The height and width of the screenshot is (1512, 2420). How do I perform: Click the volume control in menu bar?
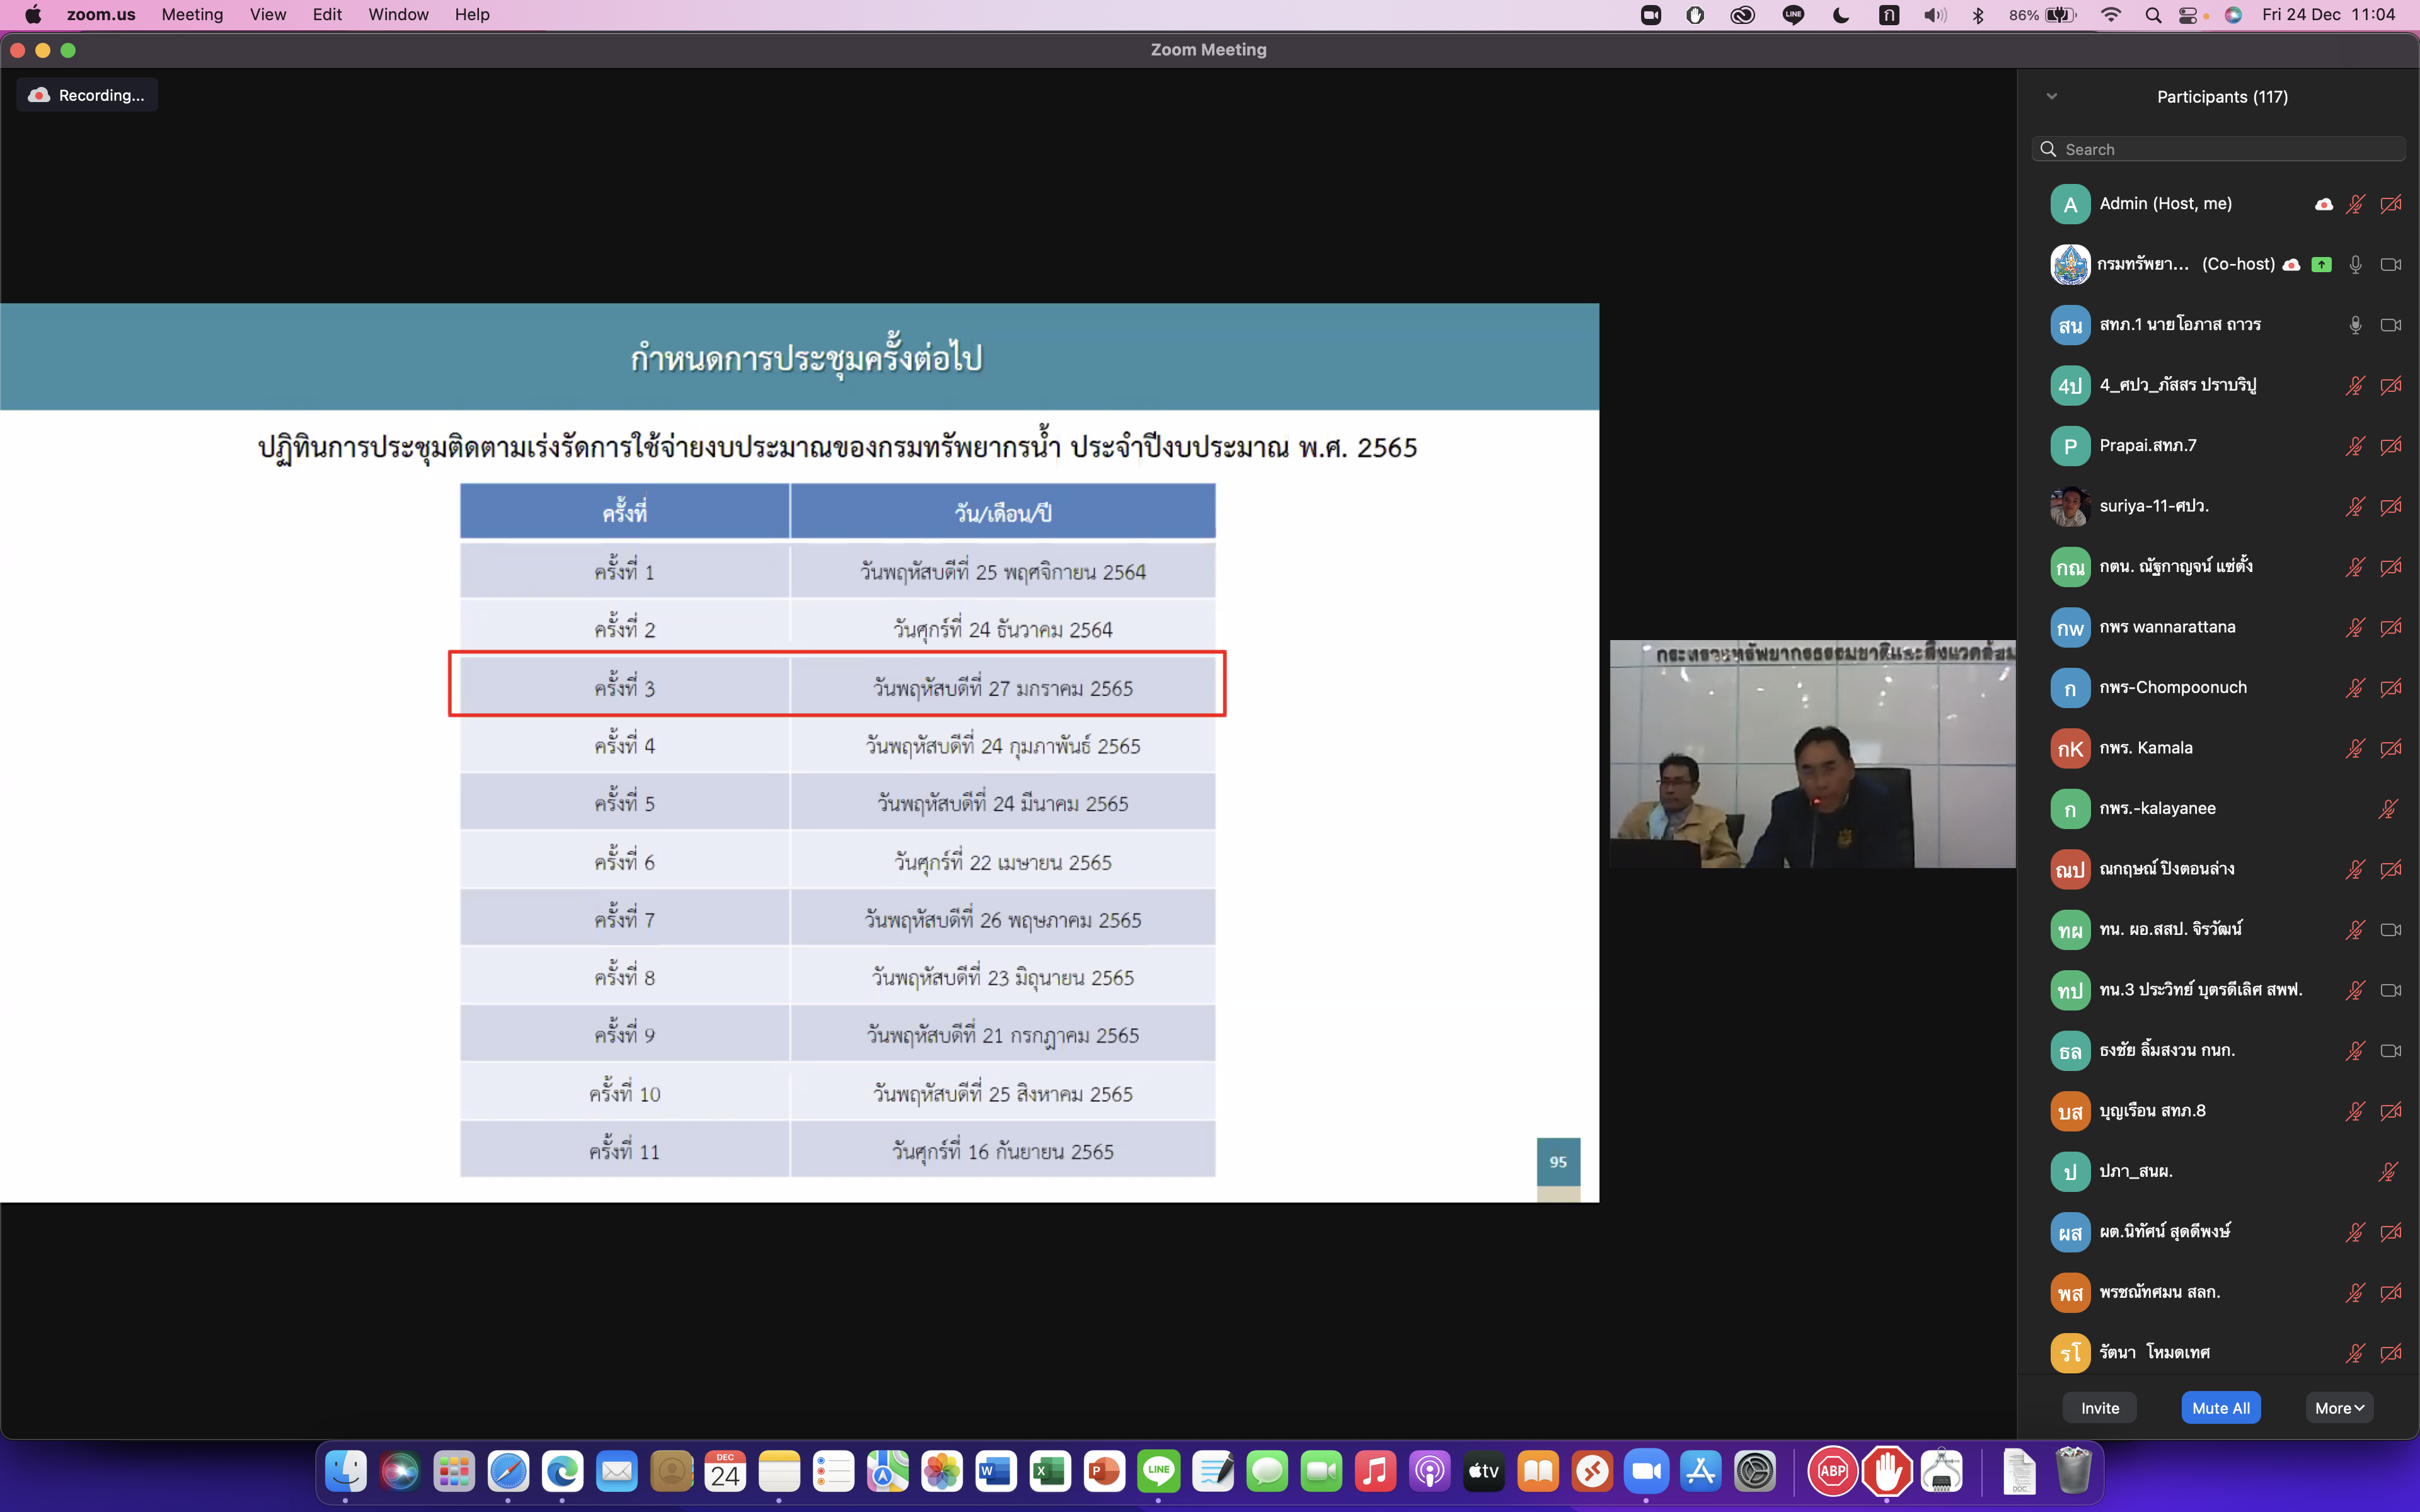click(1934, 15)
